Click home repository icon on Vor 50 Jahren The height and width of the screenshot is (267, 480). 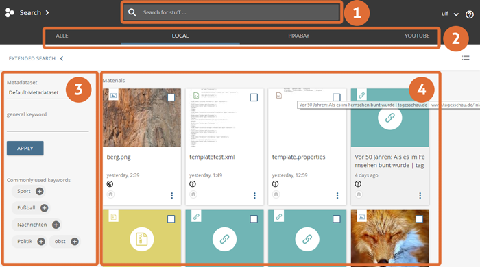359,194
